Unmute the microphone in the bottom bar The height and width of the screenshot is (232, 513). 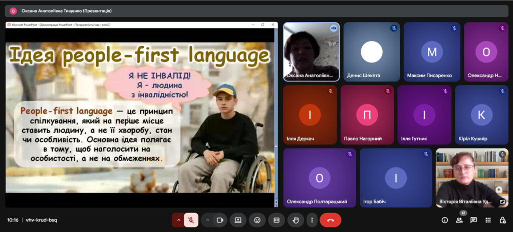191,220
